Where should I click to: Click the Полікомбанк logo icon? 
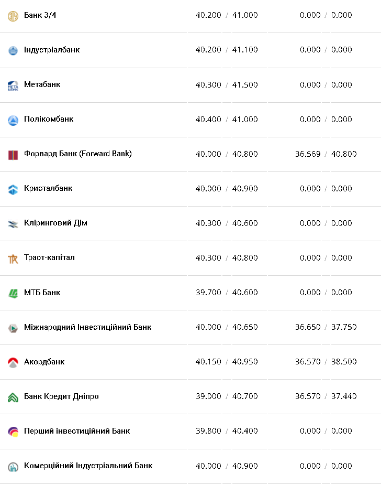tap(13, 120)
